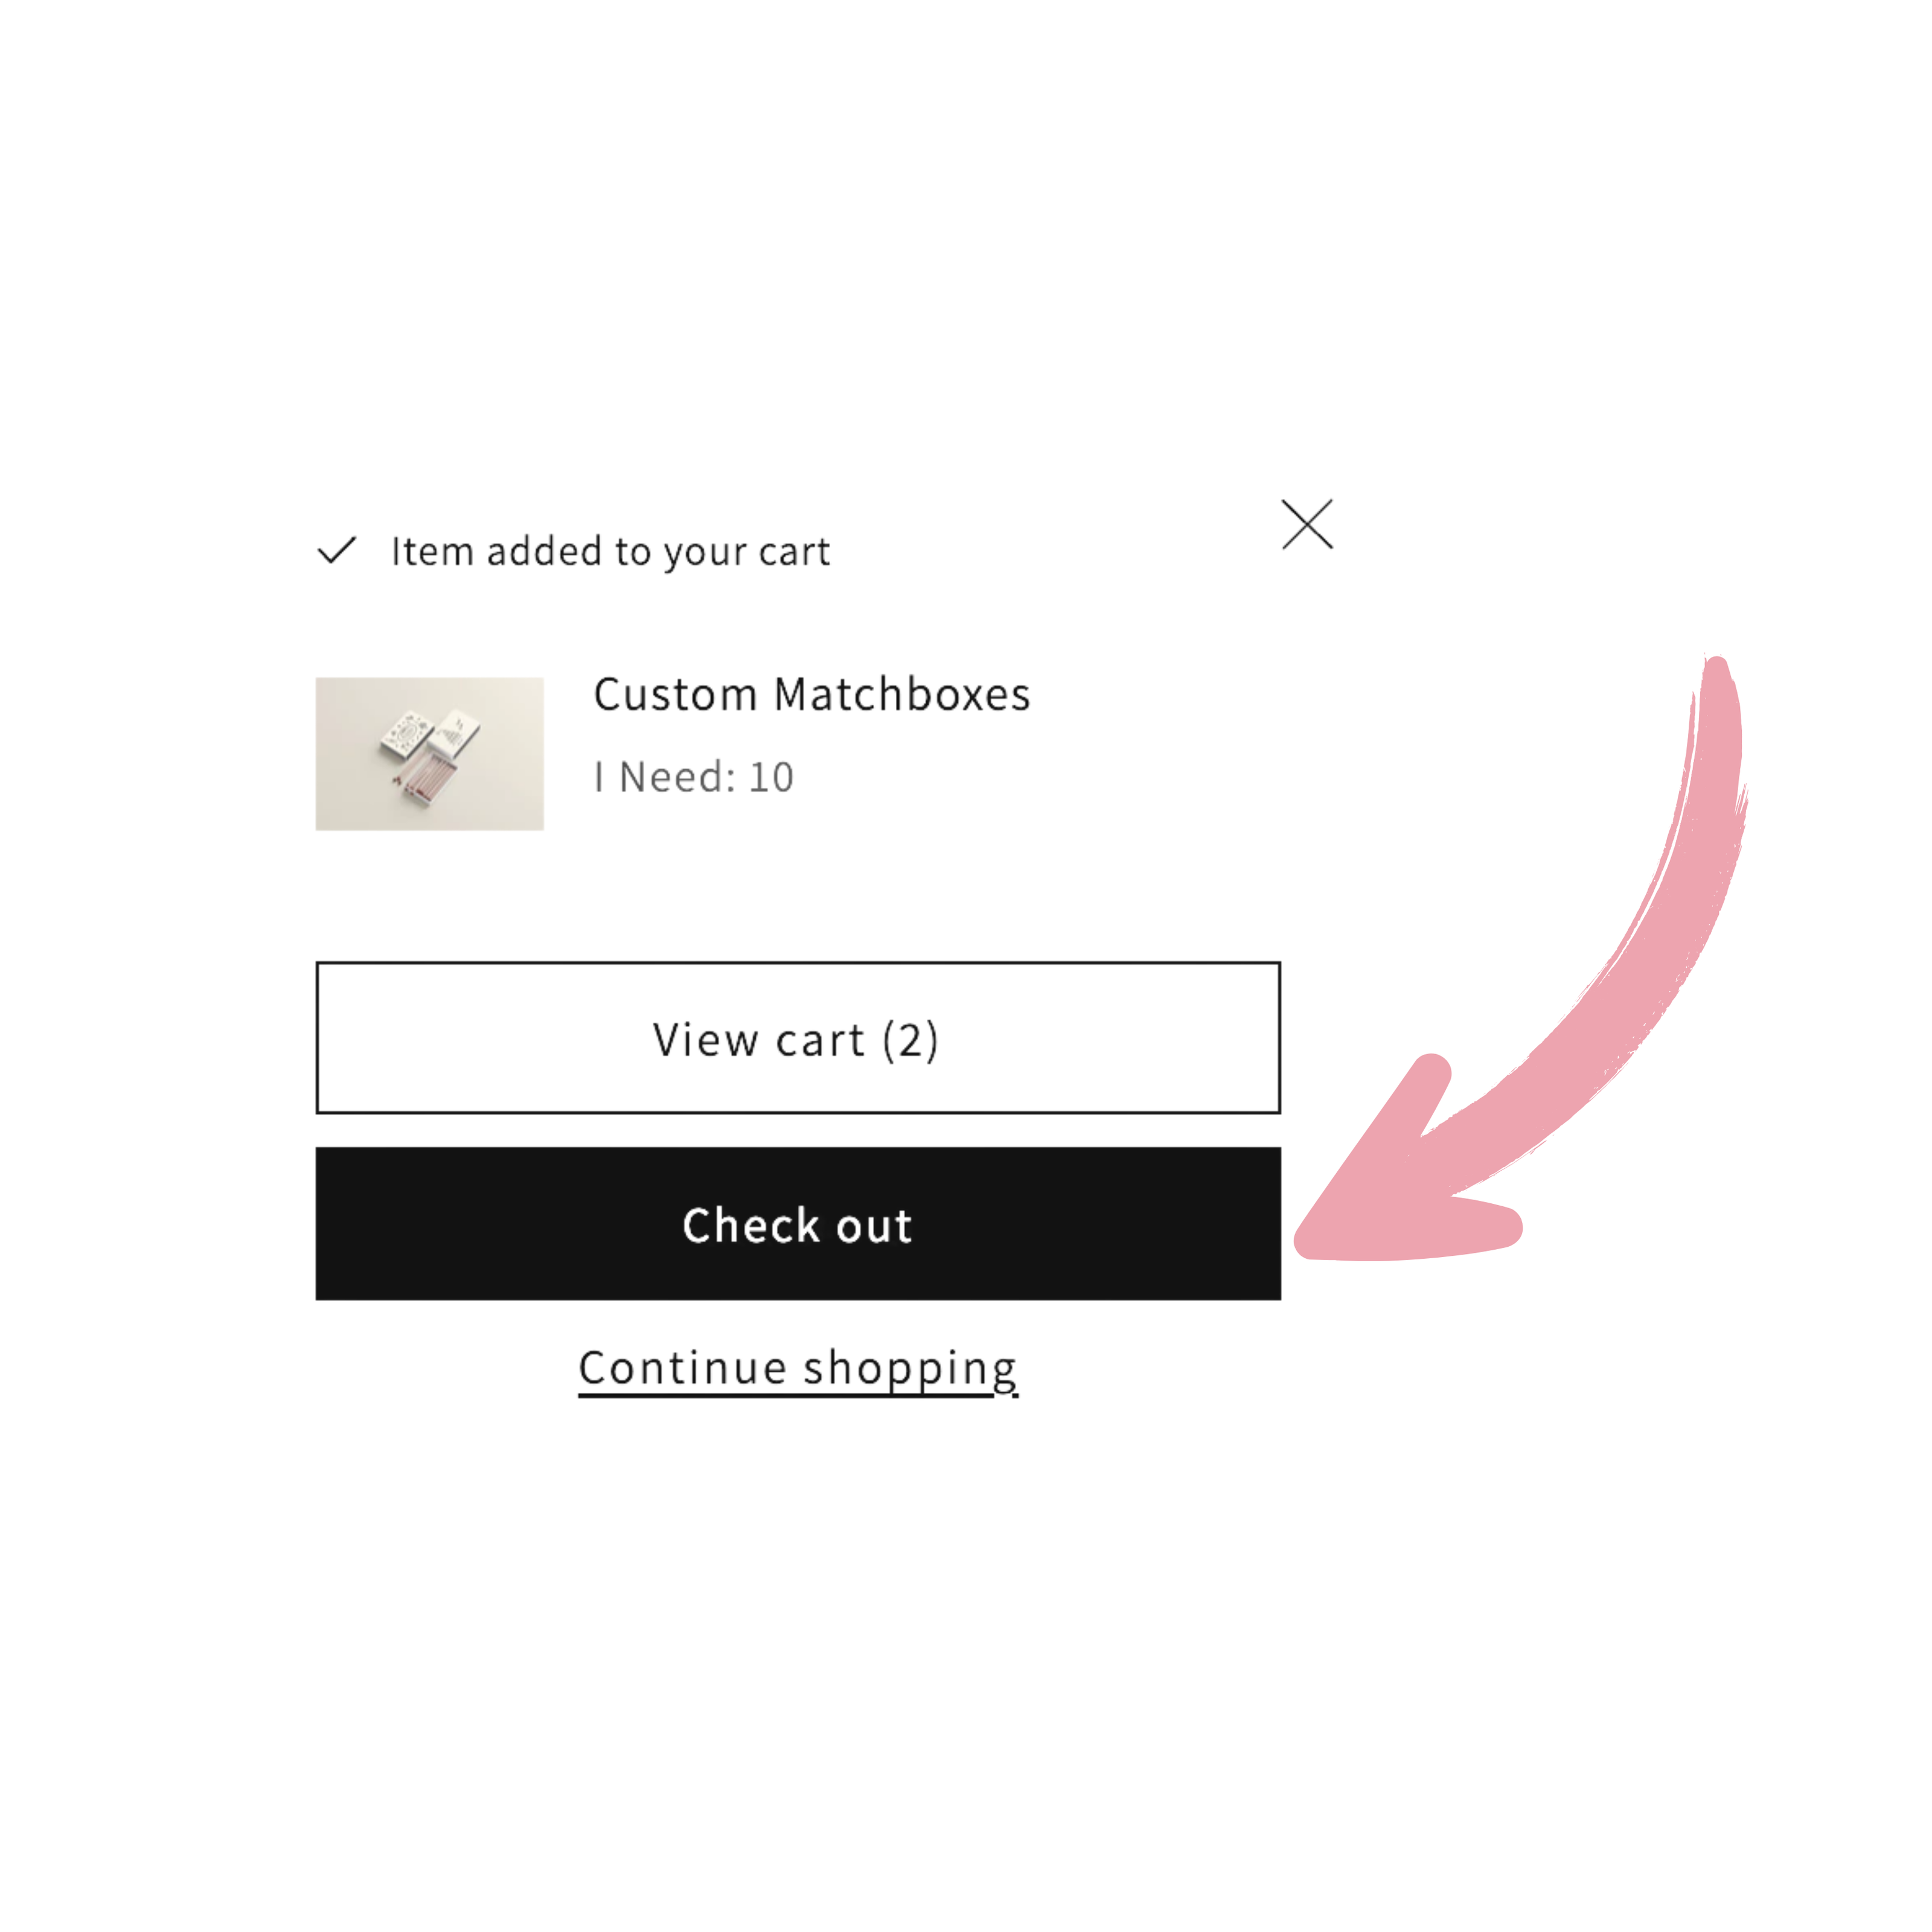Tap the matchbox photo in the notification
1932x1932 pixels.
click(430, 754)
